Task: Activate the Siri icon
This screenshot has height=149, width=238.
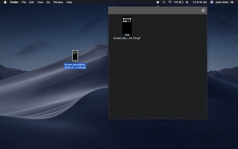Action: pyautogui.click(x=212, y=2)
